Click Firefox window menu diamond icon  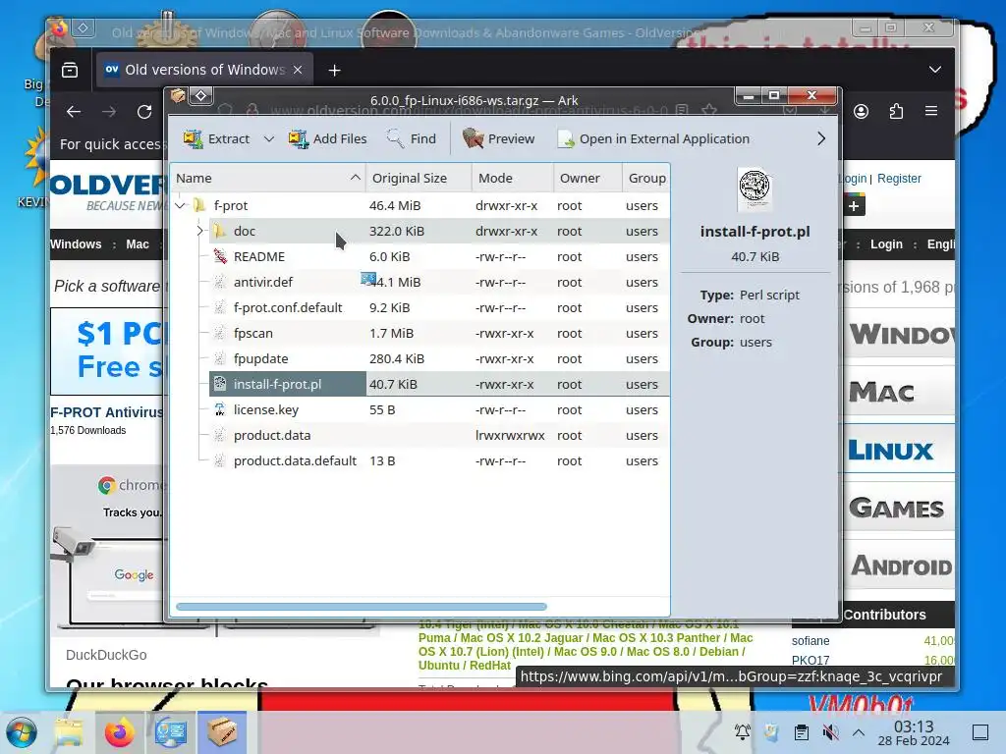pyautogui.click(x=83, y=27)
